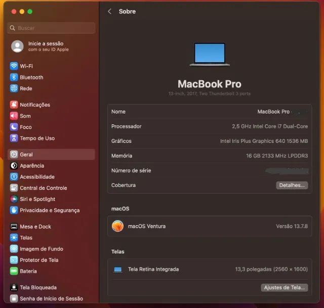Click the Apple ID avatar icon
324x308 pixels.
tap(17, 46)
